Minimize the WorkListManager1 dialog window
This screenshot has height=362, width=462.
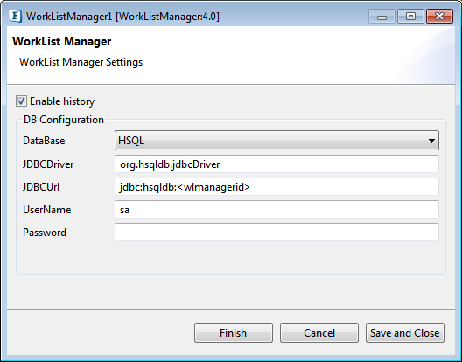(381, 17)
